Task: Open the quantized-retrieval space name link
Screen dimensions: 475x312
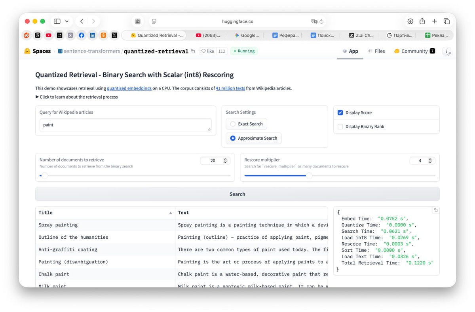Action: coord(156,51)
